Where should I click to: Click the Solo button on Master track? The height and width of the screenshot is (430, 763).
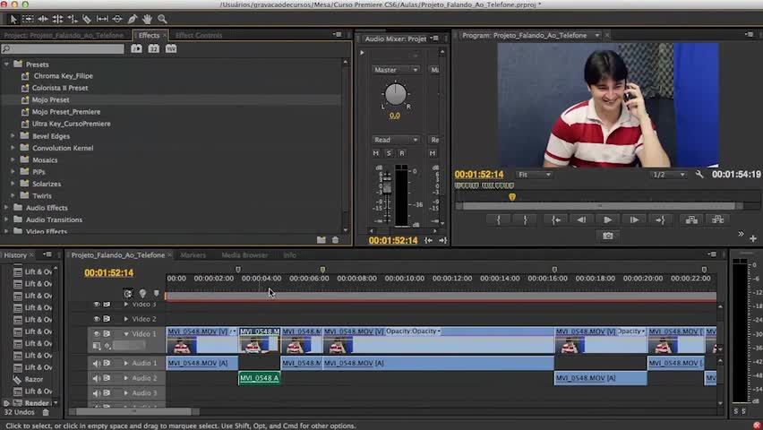[x=389, y=153]
